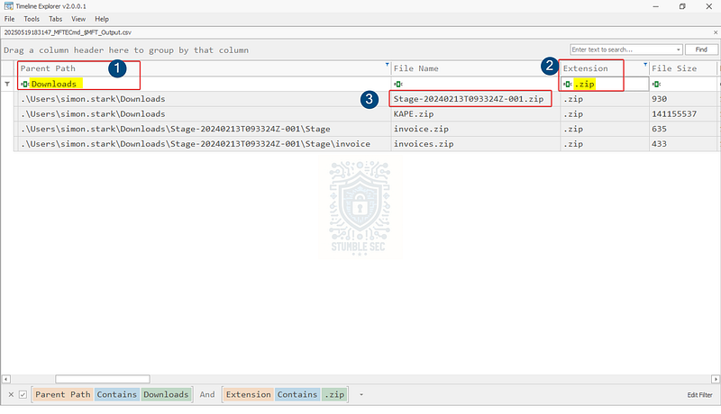Open the Tools menu
Screen dimensions: 721x414
point(32,19)
